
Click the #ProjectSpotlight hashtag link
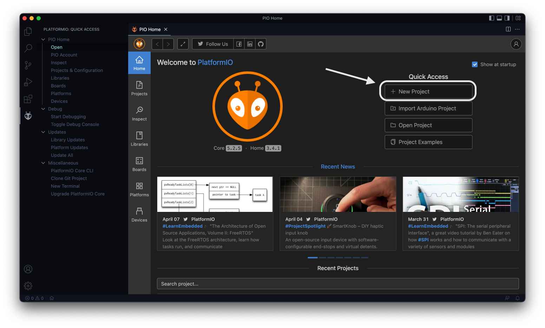[306, 226]
